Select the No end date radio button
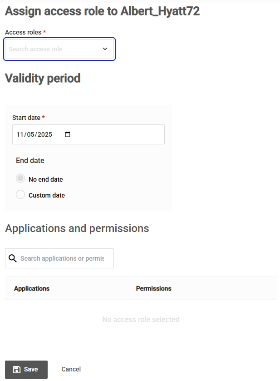 [20, 178]
